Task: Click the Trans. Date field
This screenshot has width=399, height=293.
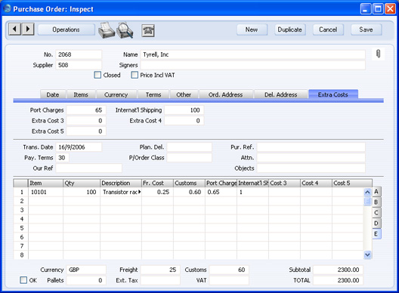Action: pyautogui.click(x=79, y=147)
